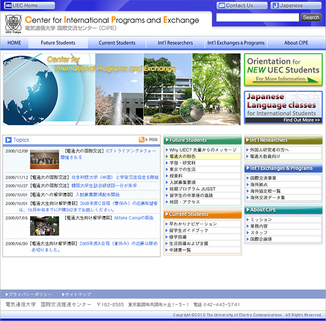The width and height of the screenshot is (326, 321).
Task: Switch site to Japanese
Action: (296, 6)
